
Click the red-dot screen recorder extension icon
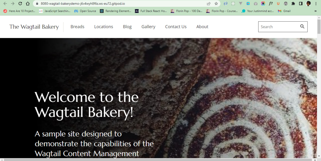tap(248, 4)
